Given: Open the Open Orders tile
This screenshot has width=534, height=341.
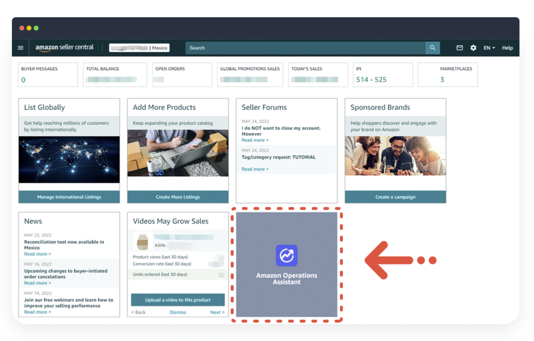Looking at the screenshot, I should [182, 75].
